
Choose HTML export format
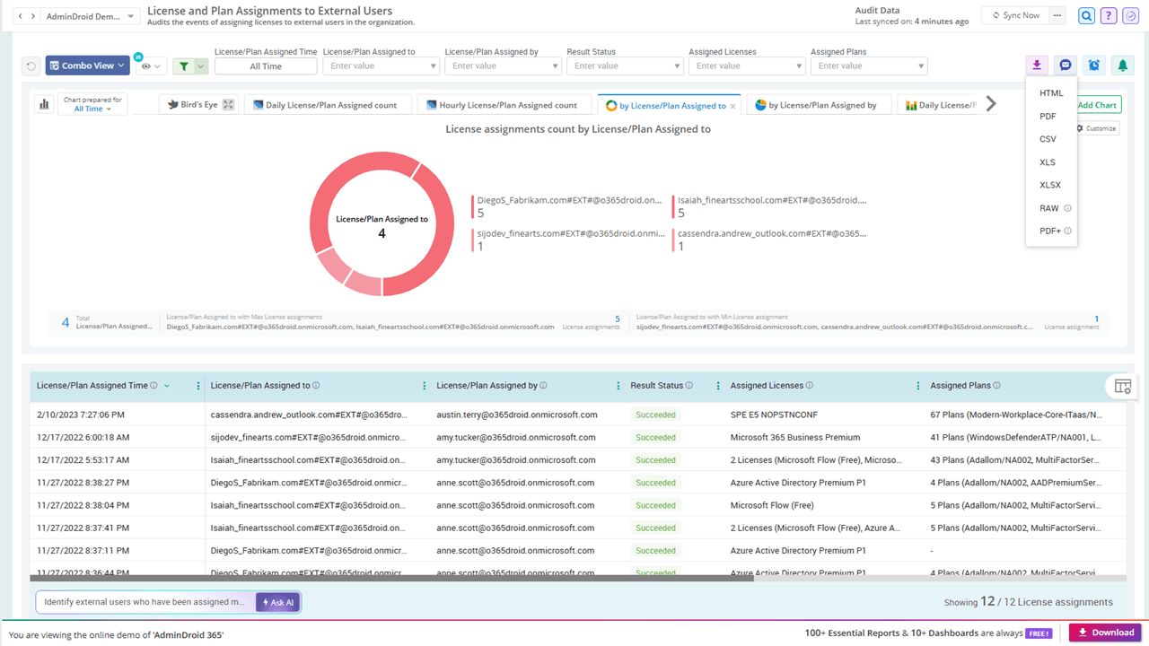(x=1051, y=93)
